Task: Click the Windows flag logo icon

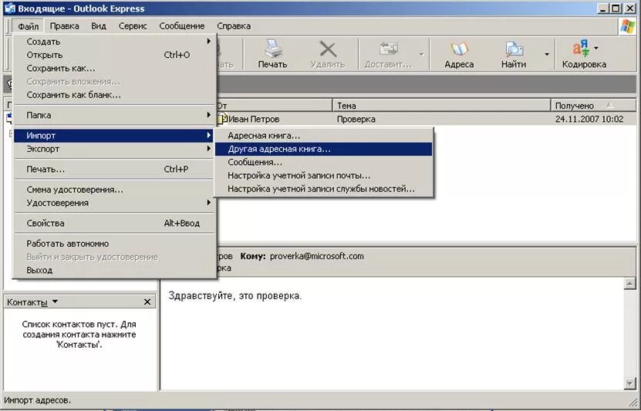Action: coord(628,26)
